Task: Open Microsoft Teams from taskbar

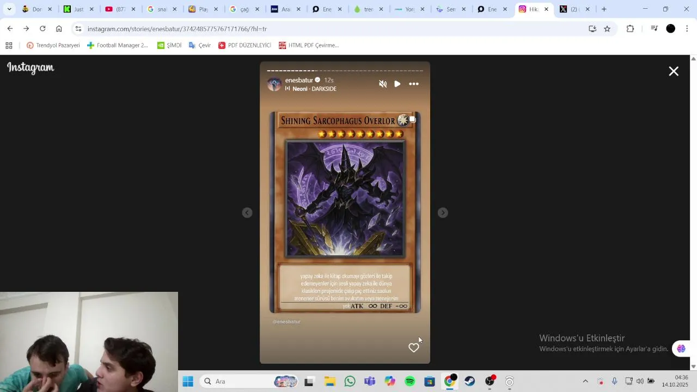Action: pyautogui.click(x=370, y=382)
